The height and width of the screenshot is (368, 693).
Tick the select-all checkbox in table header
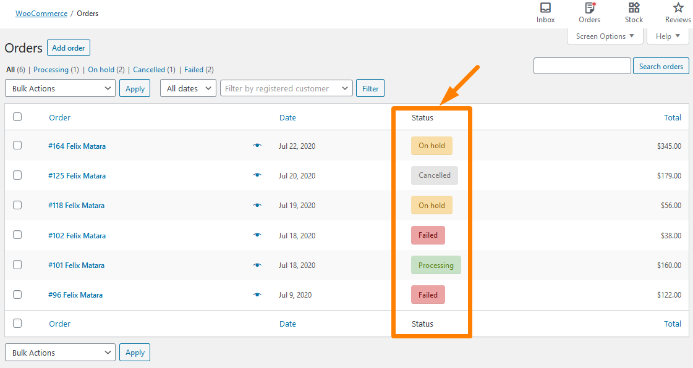pyautogui.click(x=17, y=117)
